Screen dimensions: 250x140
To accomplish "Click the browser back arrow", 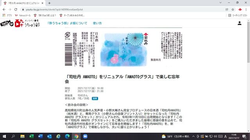I will (x=4, y=9).
